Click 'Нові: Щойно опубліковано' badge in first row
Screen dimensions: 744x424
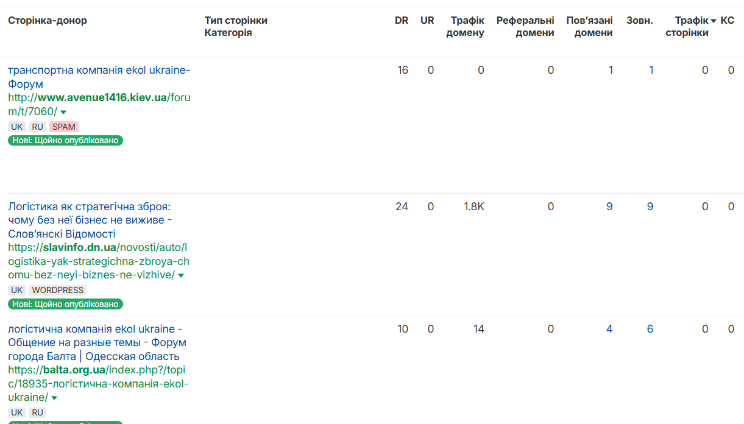(65, 141)
